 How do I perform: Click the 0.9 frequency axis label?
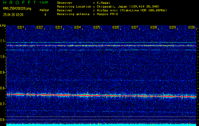tap(3, 72)
